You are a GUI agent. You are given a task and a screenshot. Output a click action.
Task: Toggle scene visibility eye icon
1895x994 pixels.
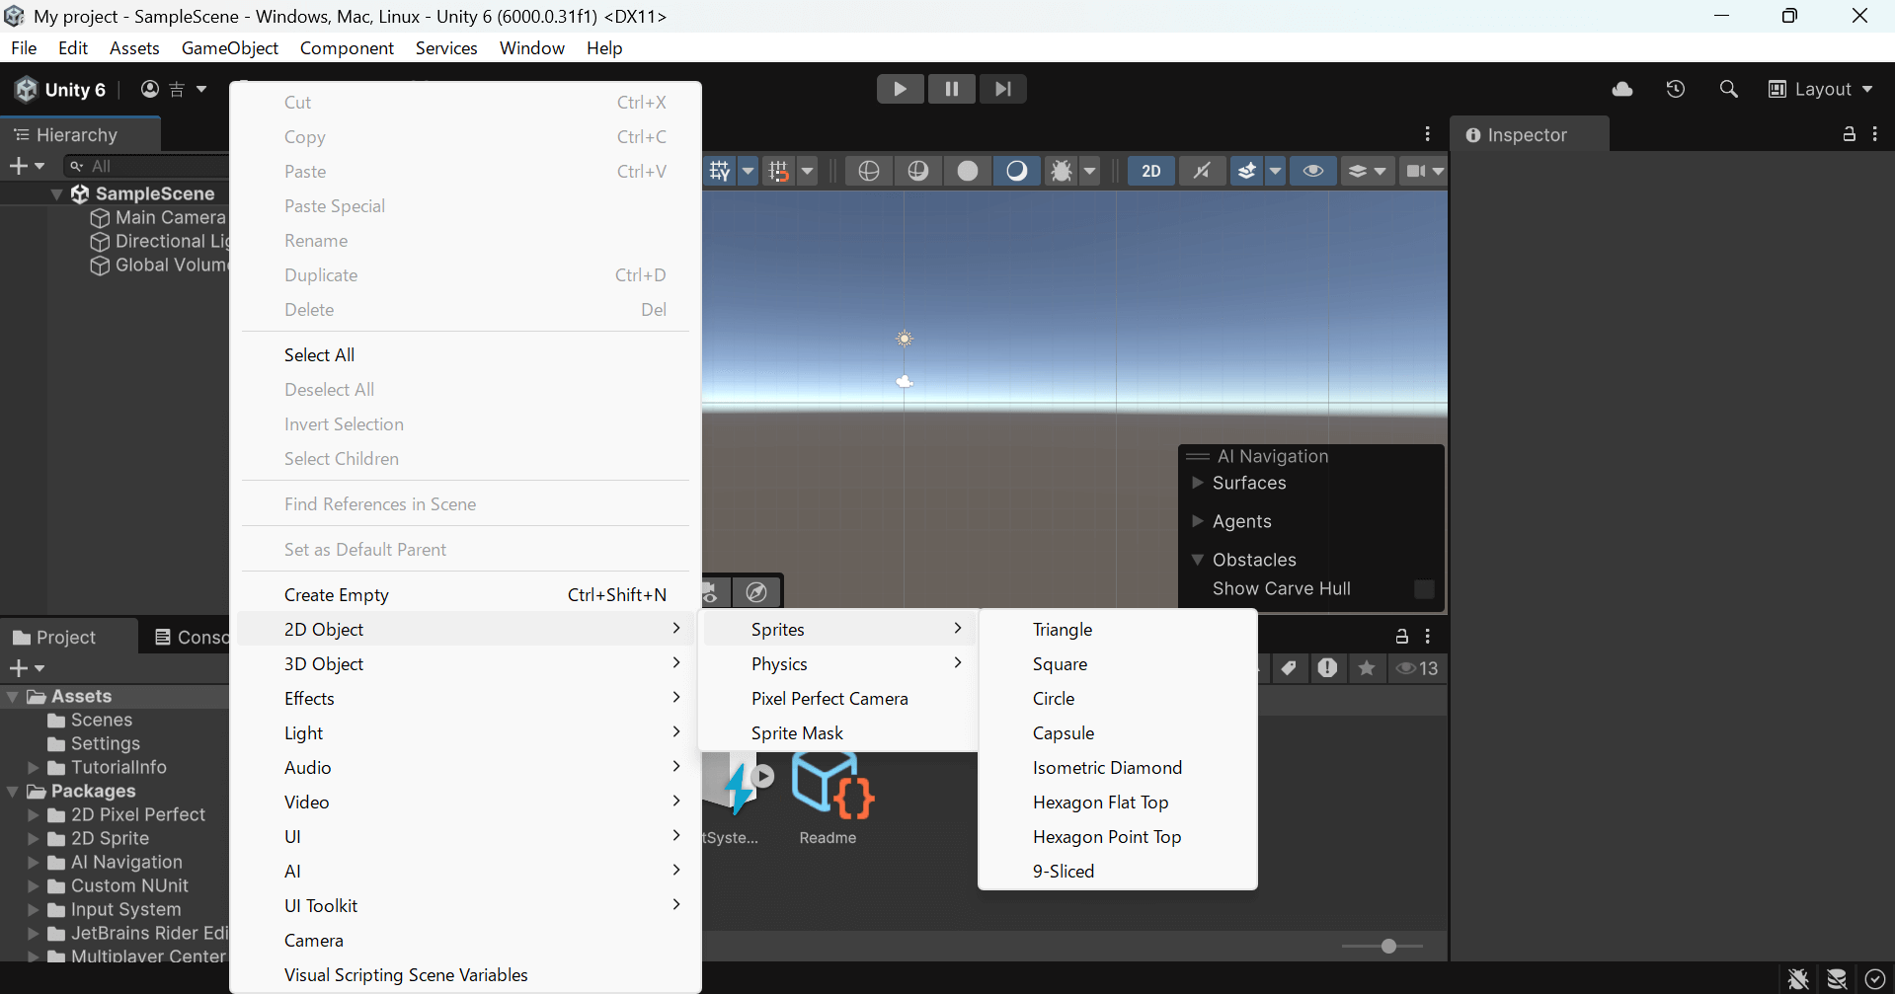coord(1312,171)
